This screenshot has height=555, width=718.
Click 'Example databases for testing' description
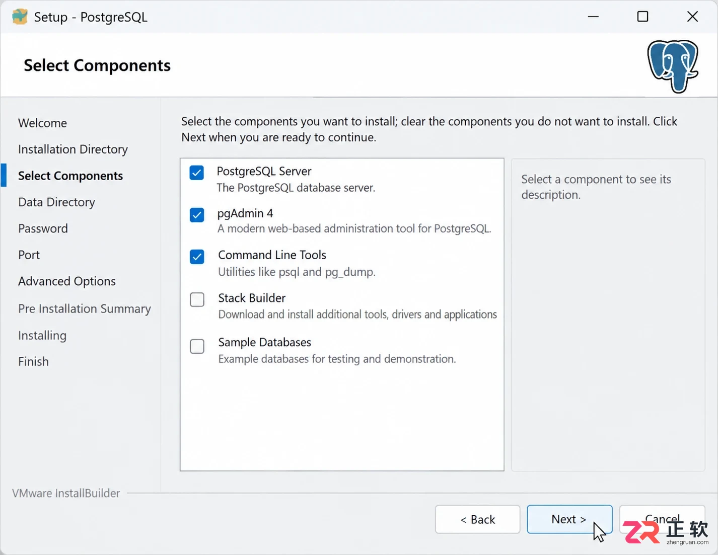[x=337, y=359]
